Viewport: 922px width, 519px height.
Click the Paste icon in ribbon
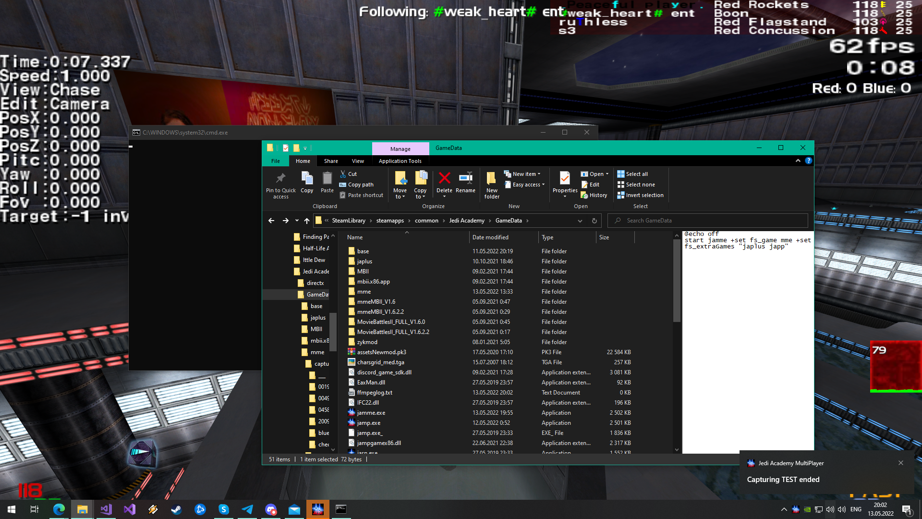327,179
